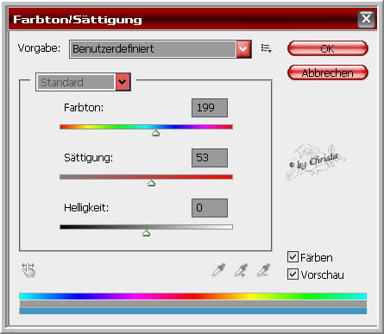384x334 pixels.
Task: Expand the Standard channel dropdown arrow
Action: [x=123, y=82]
